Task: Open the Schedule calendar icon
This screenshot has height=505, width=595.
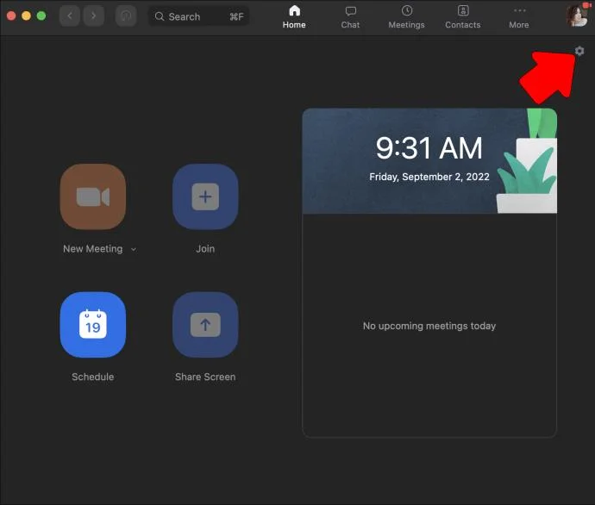Action: pos(93,325)
